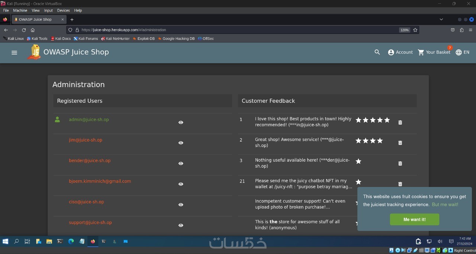Image resolution: width=476 pixels, height=254 pixels.
Task: Go back with the browser back arrow
Action: (x=6, y=30)
